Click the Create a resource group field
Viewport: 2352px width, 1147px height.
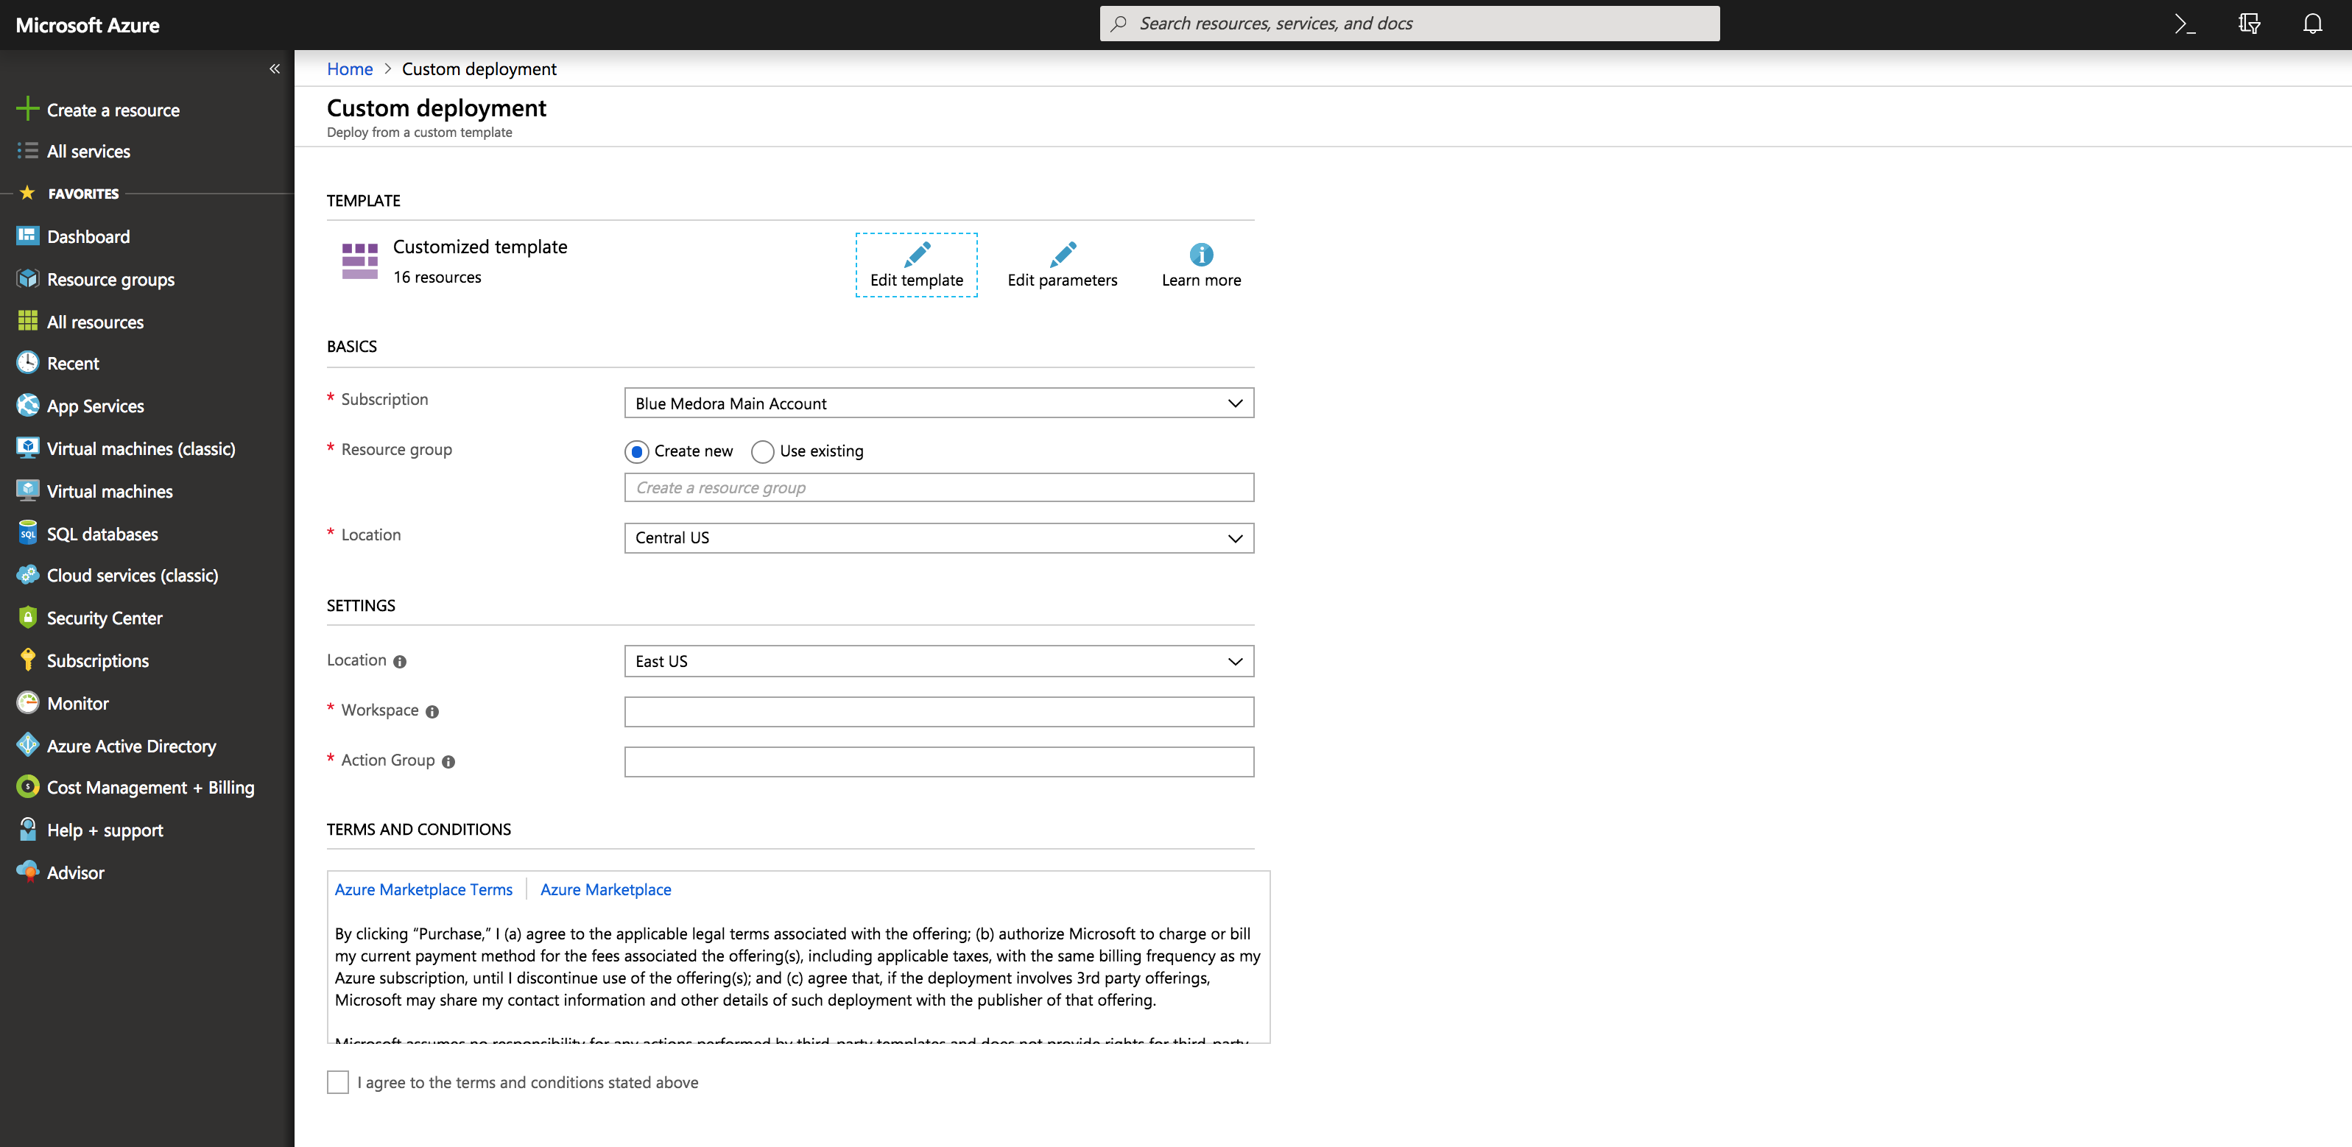click(x=939, y=488)
